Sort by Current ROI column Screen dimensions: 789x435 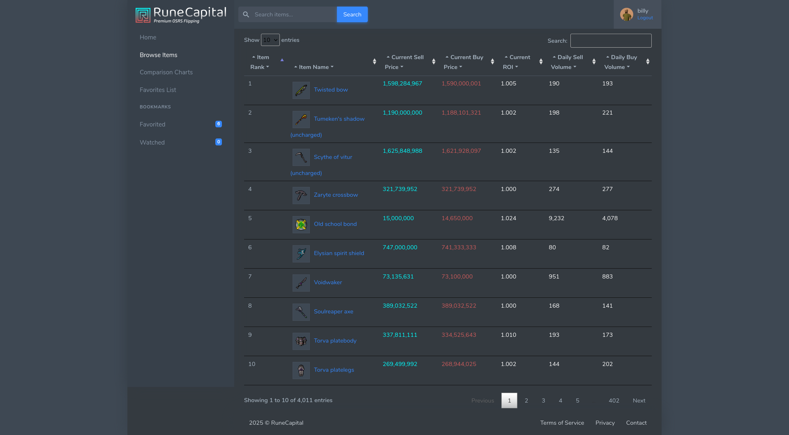point(517,62)
